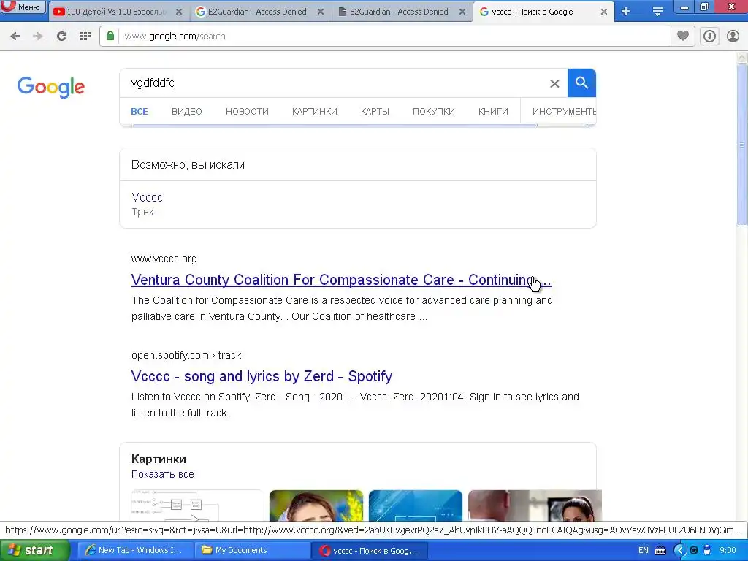Expand hidden tray icons arrow

[679, 551]
